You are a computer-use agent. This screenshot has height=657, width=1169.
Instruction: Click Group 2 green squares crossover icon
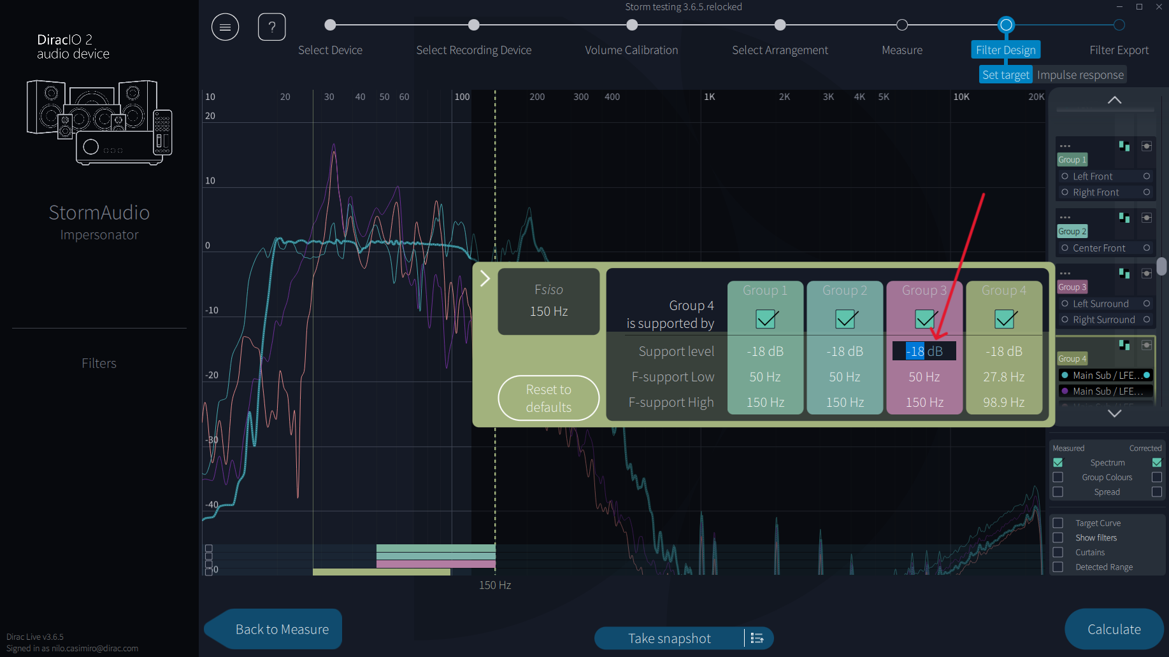click(x=1124, y=218)
